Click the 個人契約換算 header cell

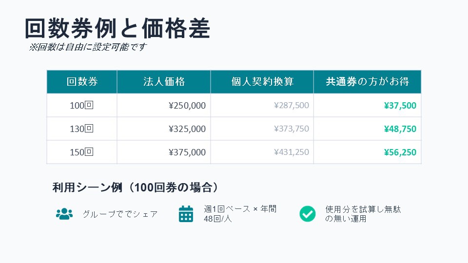(262, 82)
